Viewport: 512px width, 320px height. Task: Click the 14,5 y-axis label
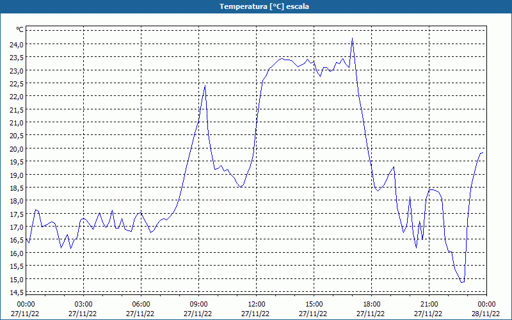[x=17, y=292]
